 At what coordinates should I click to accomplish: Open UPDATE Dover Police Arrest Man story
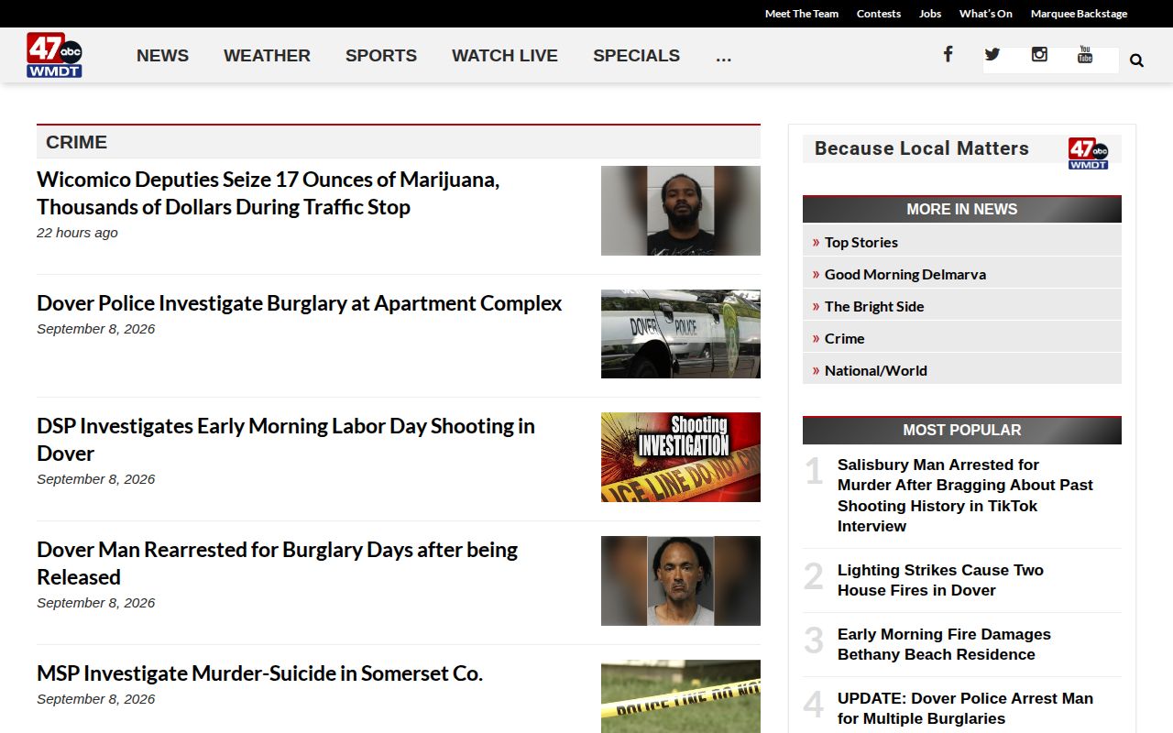965,708
